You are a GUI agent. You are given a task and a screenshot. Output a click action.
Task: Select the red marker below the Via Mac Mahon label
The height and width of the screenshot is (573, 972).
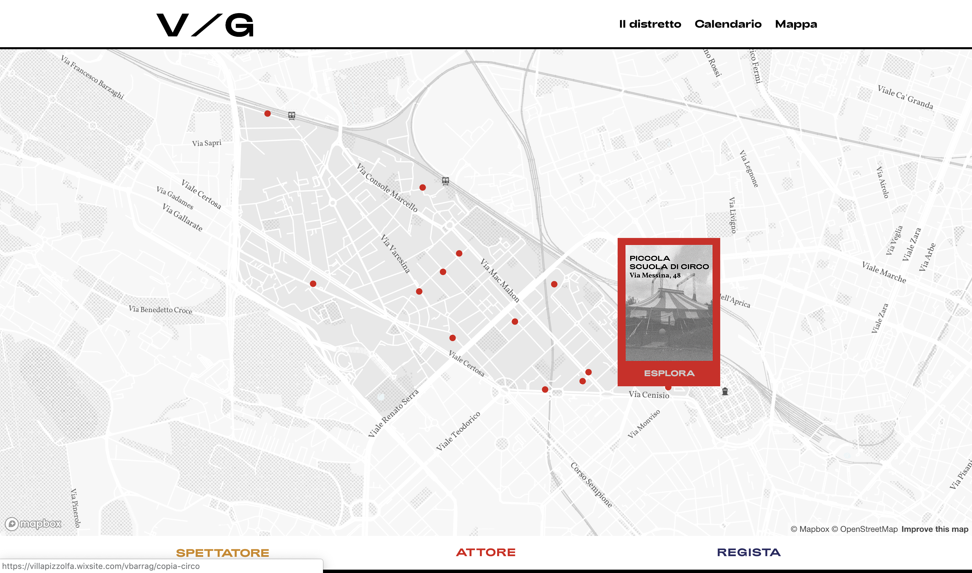(515, 322)
